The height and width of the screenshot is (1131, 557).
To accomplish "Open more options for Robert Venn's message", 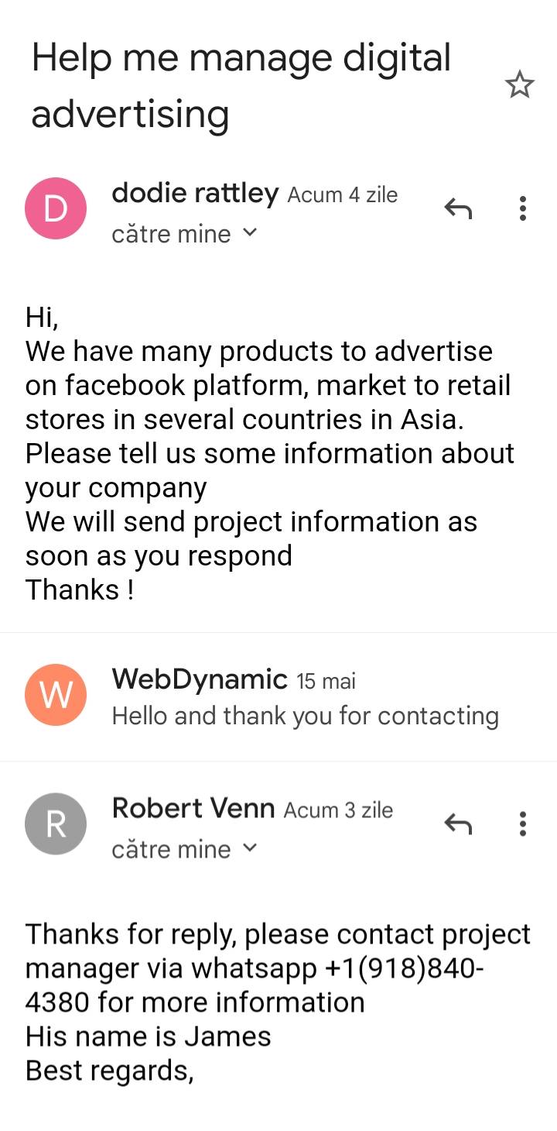I will coord(523,823).
